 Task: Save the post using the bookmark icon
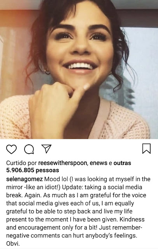tap(146, 149)
